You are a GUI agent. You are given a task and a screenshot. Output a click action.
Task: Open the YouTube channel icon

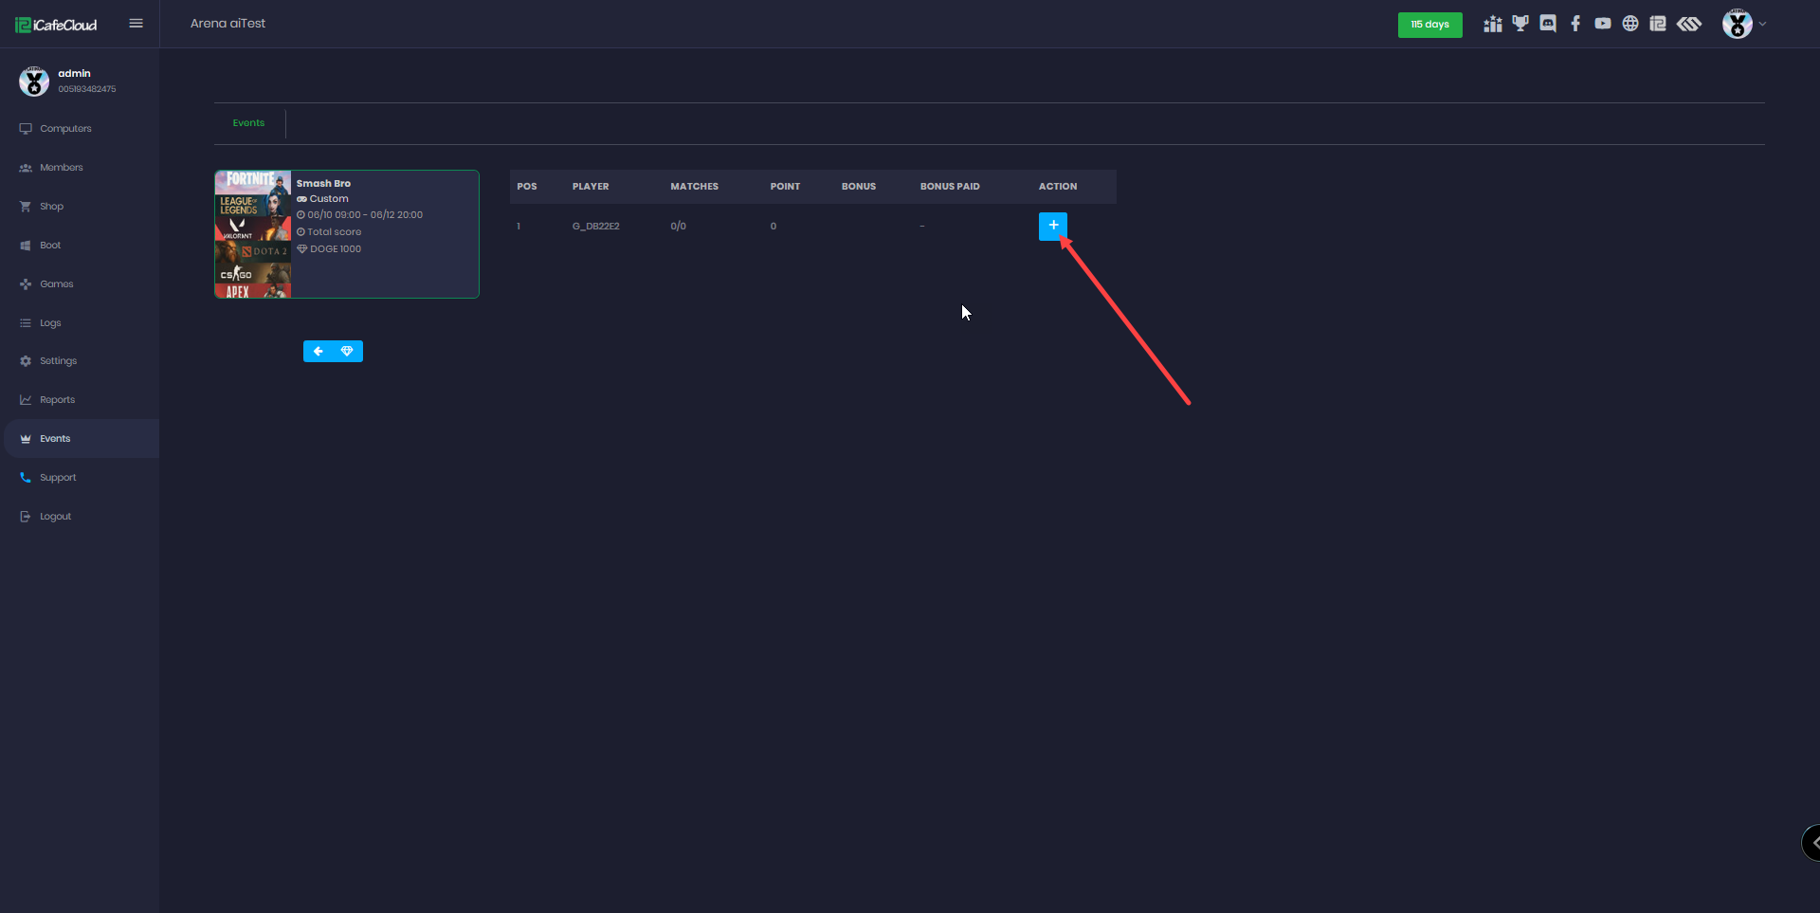click(x=1603, y=24)
